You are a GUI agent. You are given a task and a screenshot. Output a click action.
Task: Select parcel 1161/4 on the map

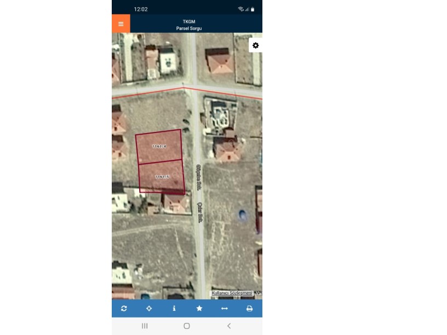[159, 147]
